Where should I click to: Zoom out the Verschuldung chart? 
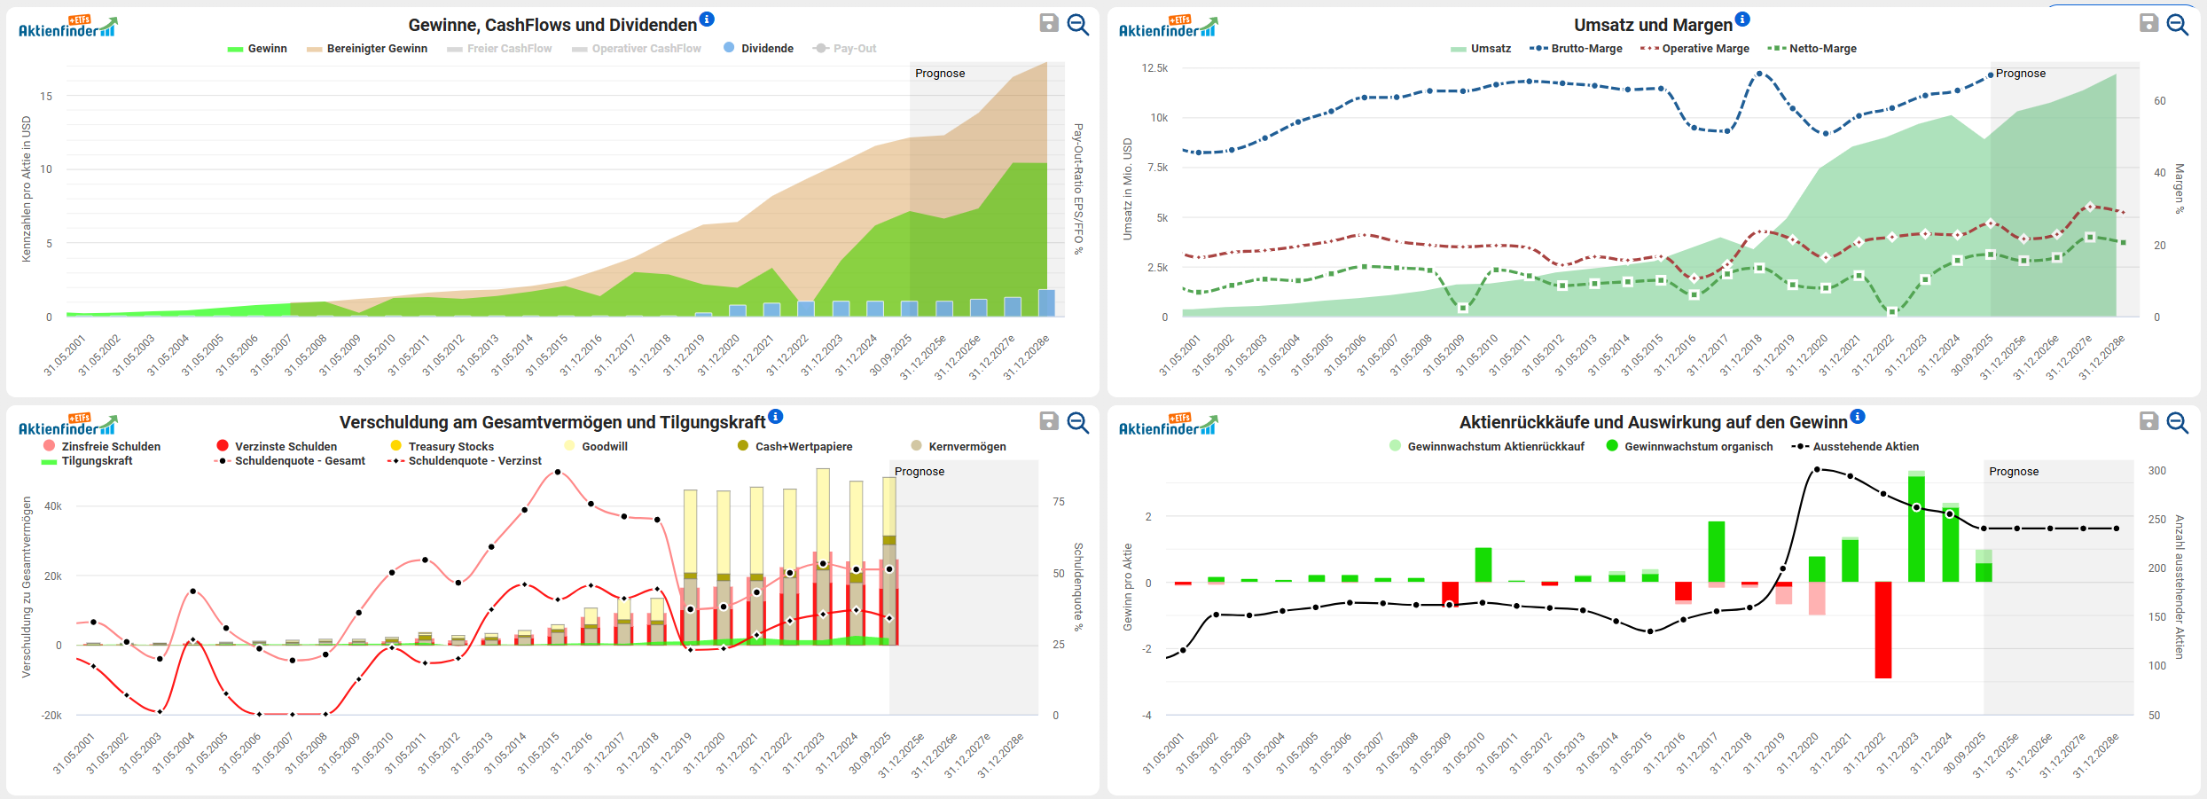point(1077,422)
